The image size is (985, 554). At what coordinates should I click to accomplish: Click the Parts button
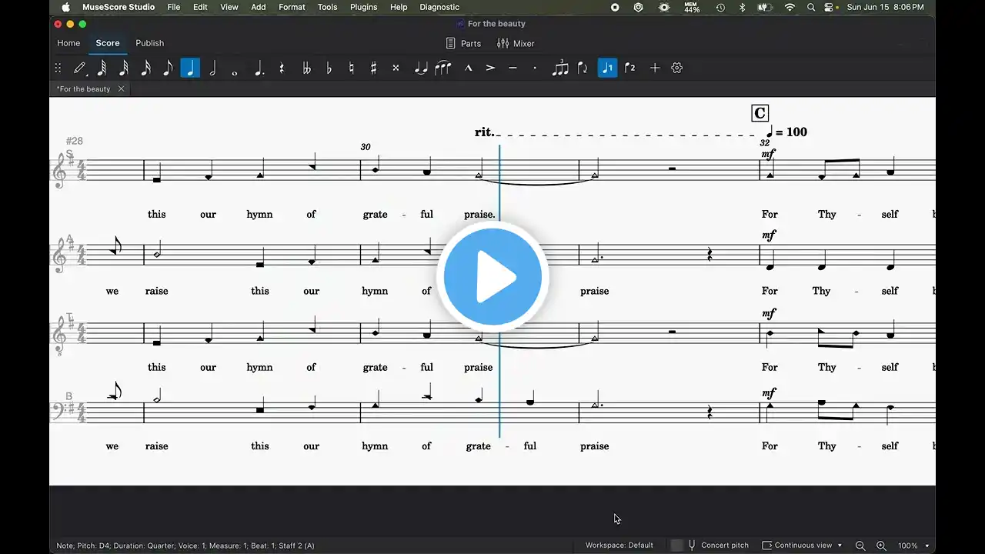click(x=463, y=44)
